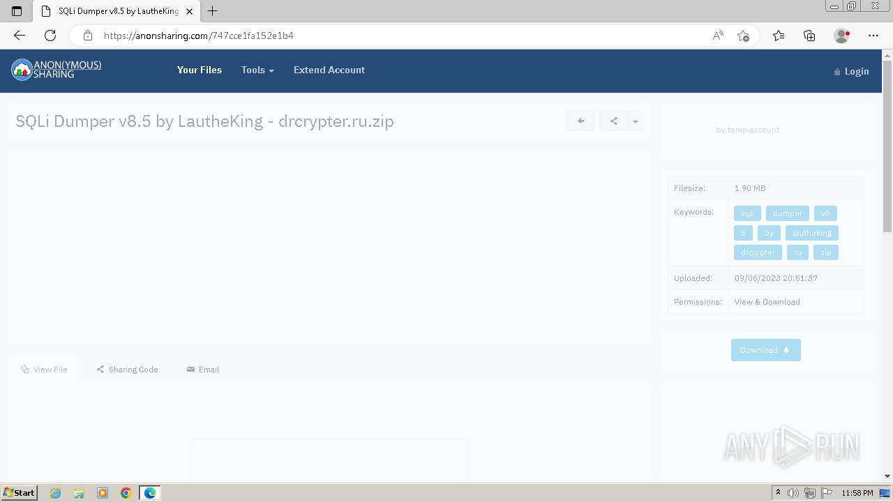Click the Download button

(765, 350)
